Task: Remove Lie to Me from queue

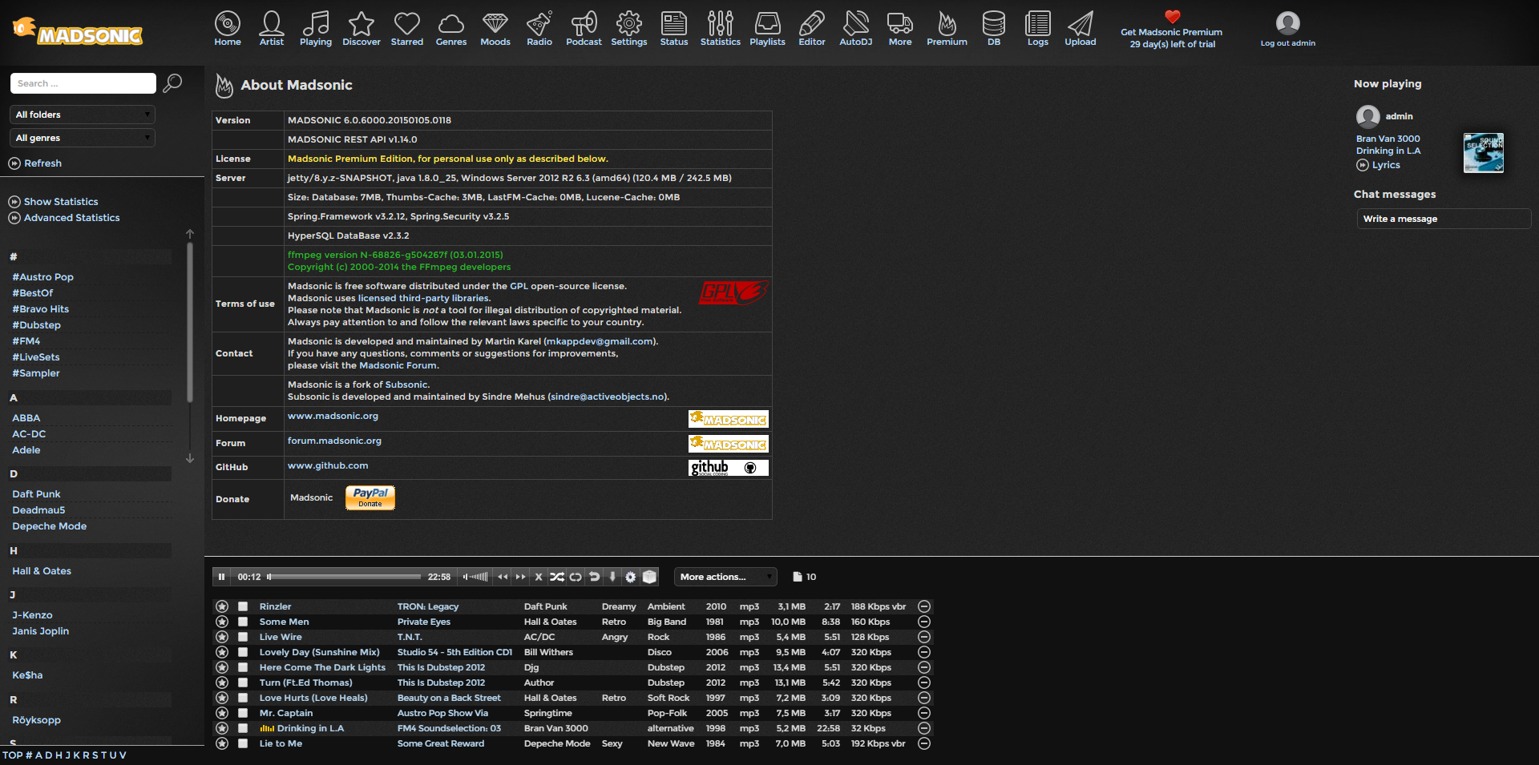Action: 923,743
